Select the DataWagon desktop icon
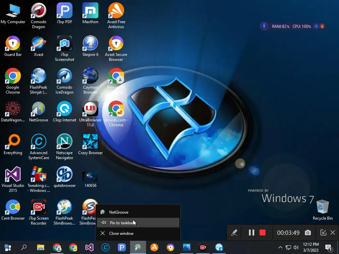This screenshot has width=339, height=254. 13,111
